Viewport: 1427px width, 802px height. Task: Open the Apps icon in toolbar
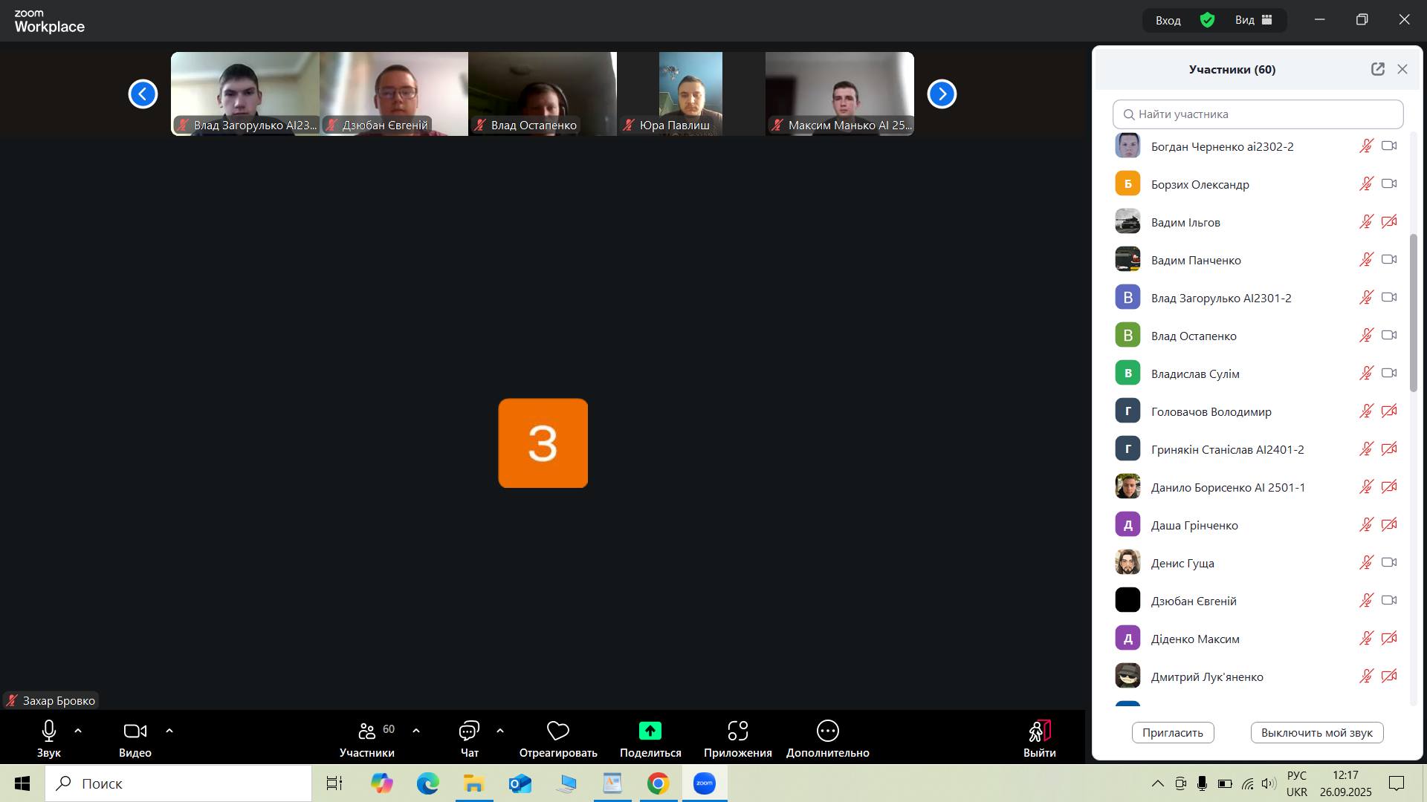[x=737, y=731]
